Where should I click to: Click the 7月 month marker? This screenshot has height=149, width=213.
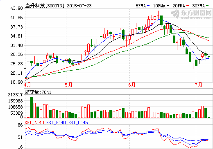[x=198, y=85]
